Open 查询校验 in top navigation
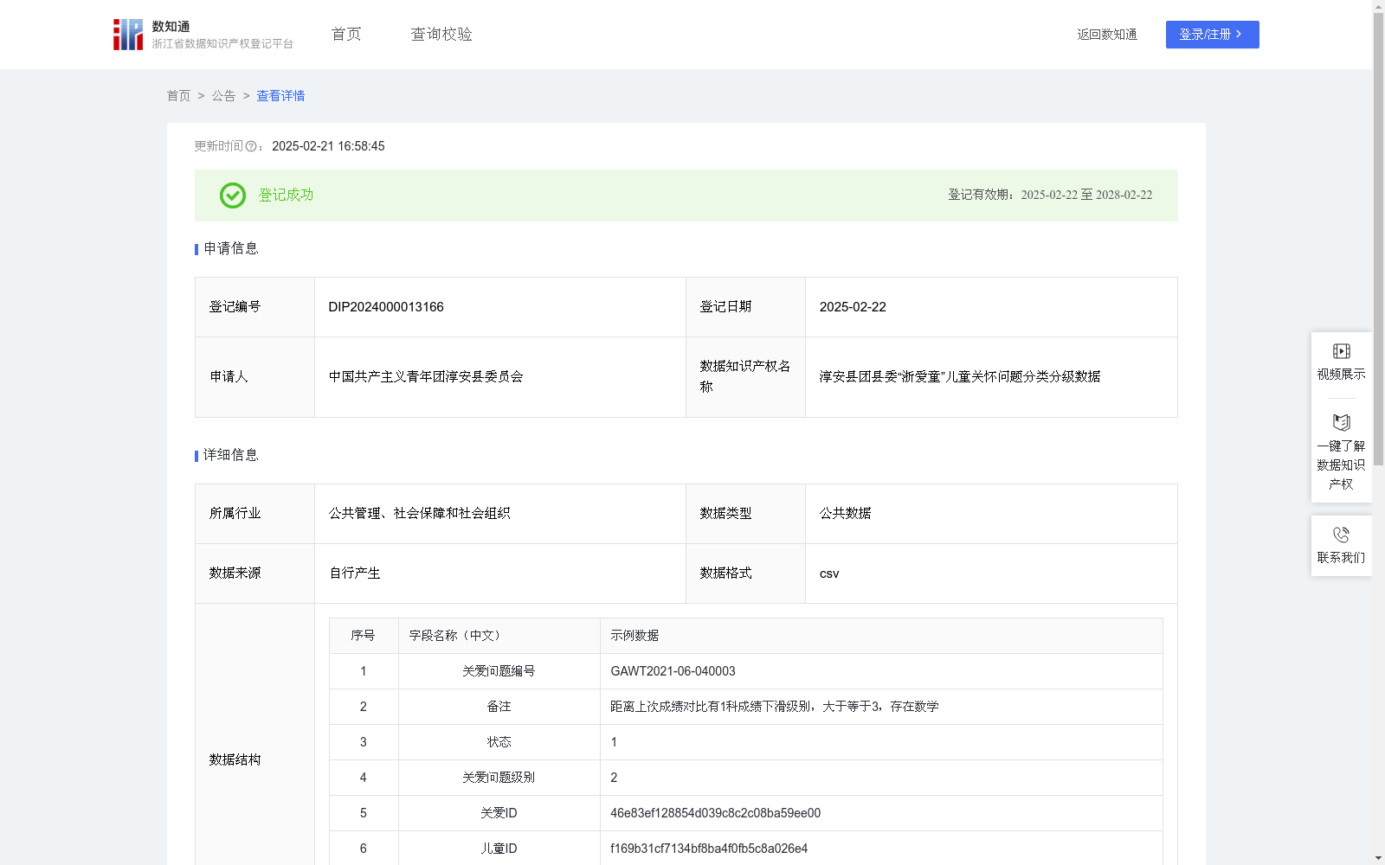The image size is (1385, 865). [x=441, y=35]
